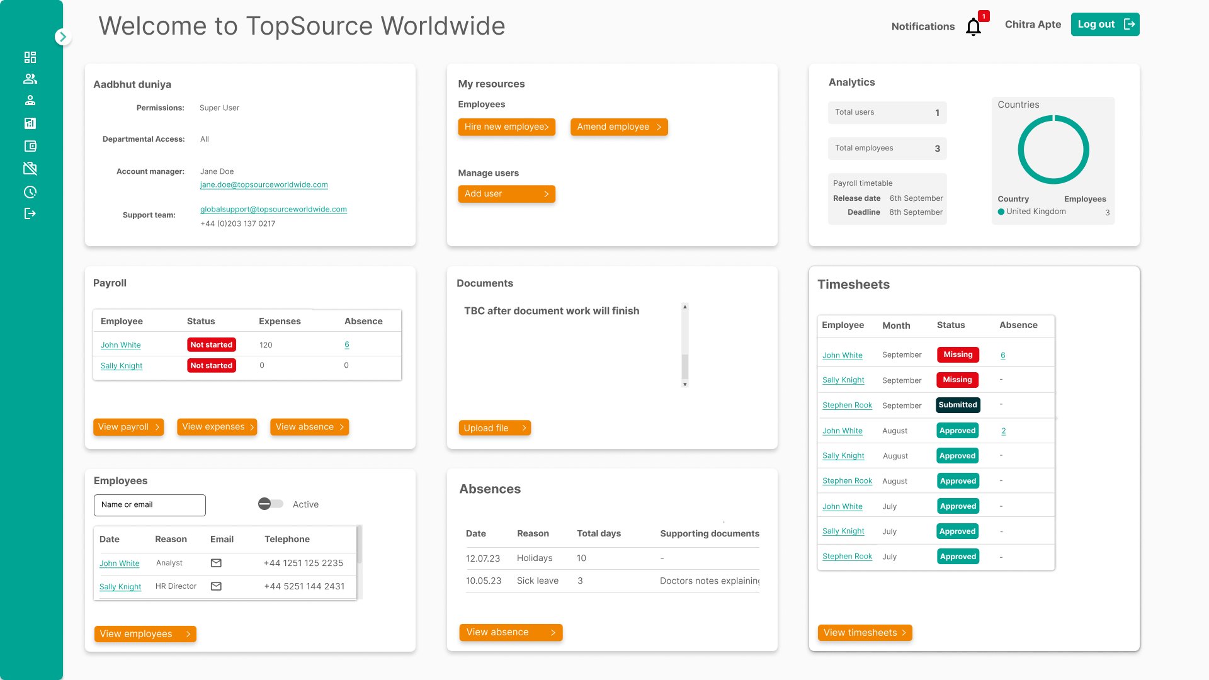
Task: Open globalsupport@topsourceworldwide.com email link
Action: click(x=273, y=209)
